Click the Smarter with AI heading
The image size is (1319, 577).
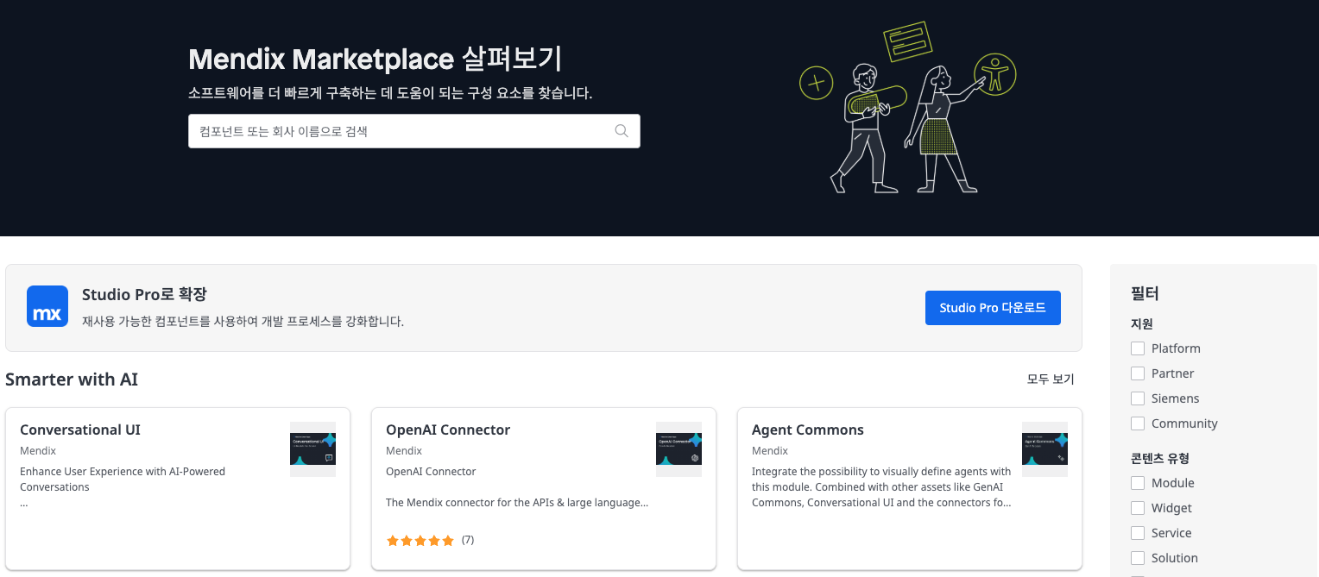pyautogui.click(x=72, y=379)
